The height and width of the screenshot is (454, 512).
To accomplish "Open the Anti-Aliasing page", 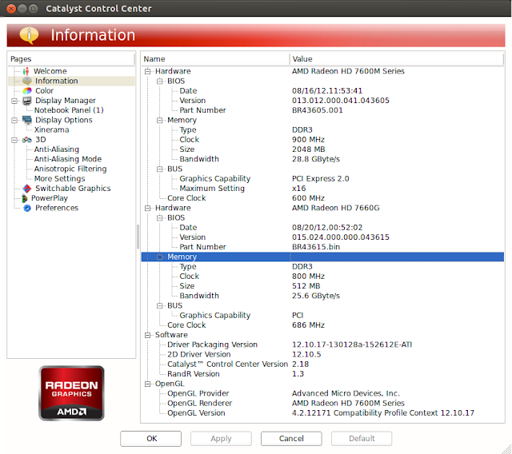I will [57, 149].
